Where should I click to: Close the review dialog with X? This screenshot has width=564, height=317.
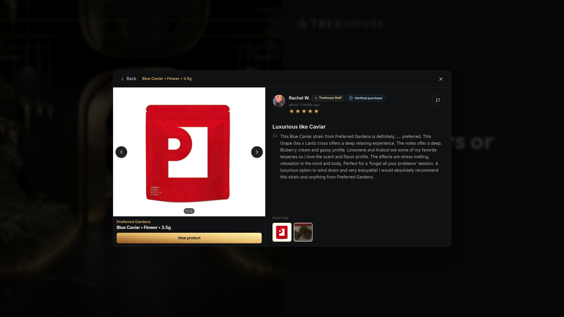tap(441, 79)
